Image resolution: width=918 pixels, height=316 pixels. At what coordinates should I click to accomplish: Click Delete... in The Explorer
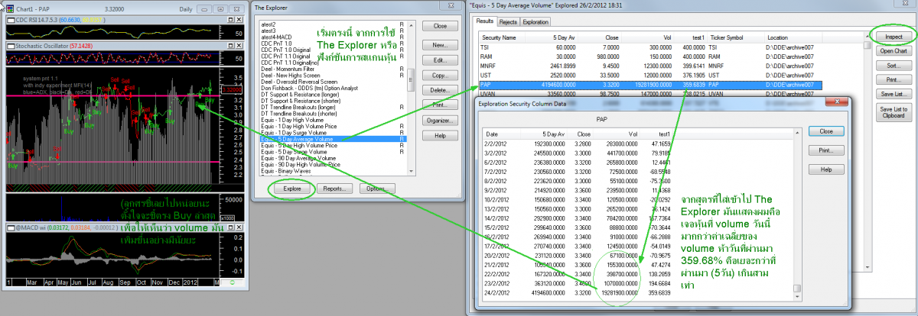[x=439, y=90]
